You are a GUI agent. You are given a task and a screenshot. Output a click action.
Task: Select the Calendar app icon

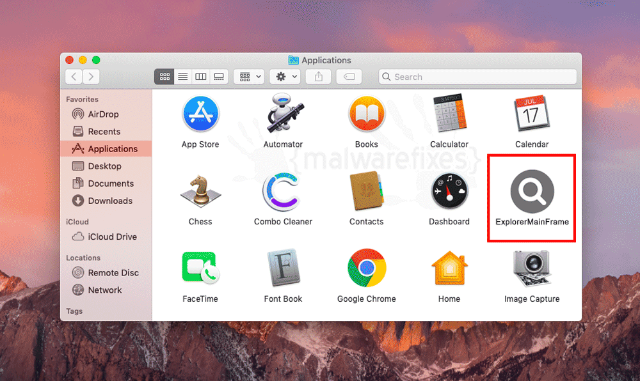(532, 114)
